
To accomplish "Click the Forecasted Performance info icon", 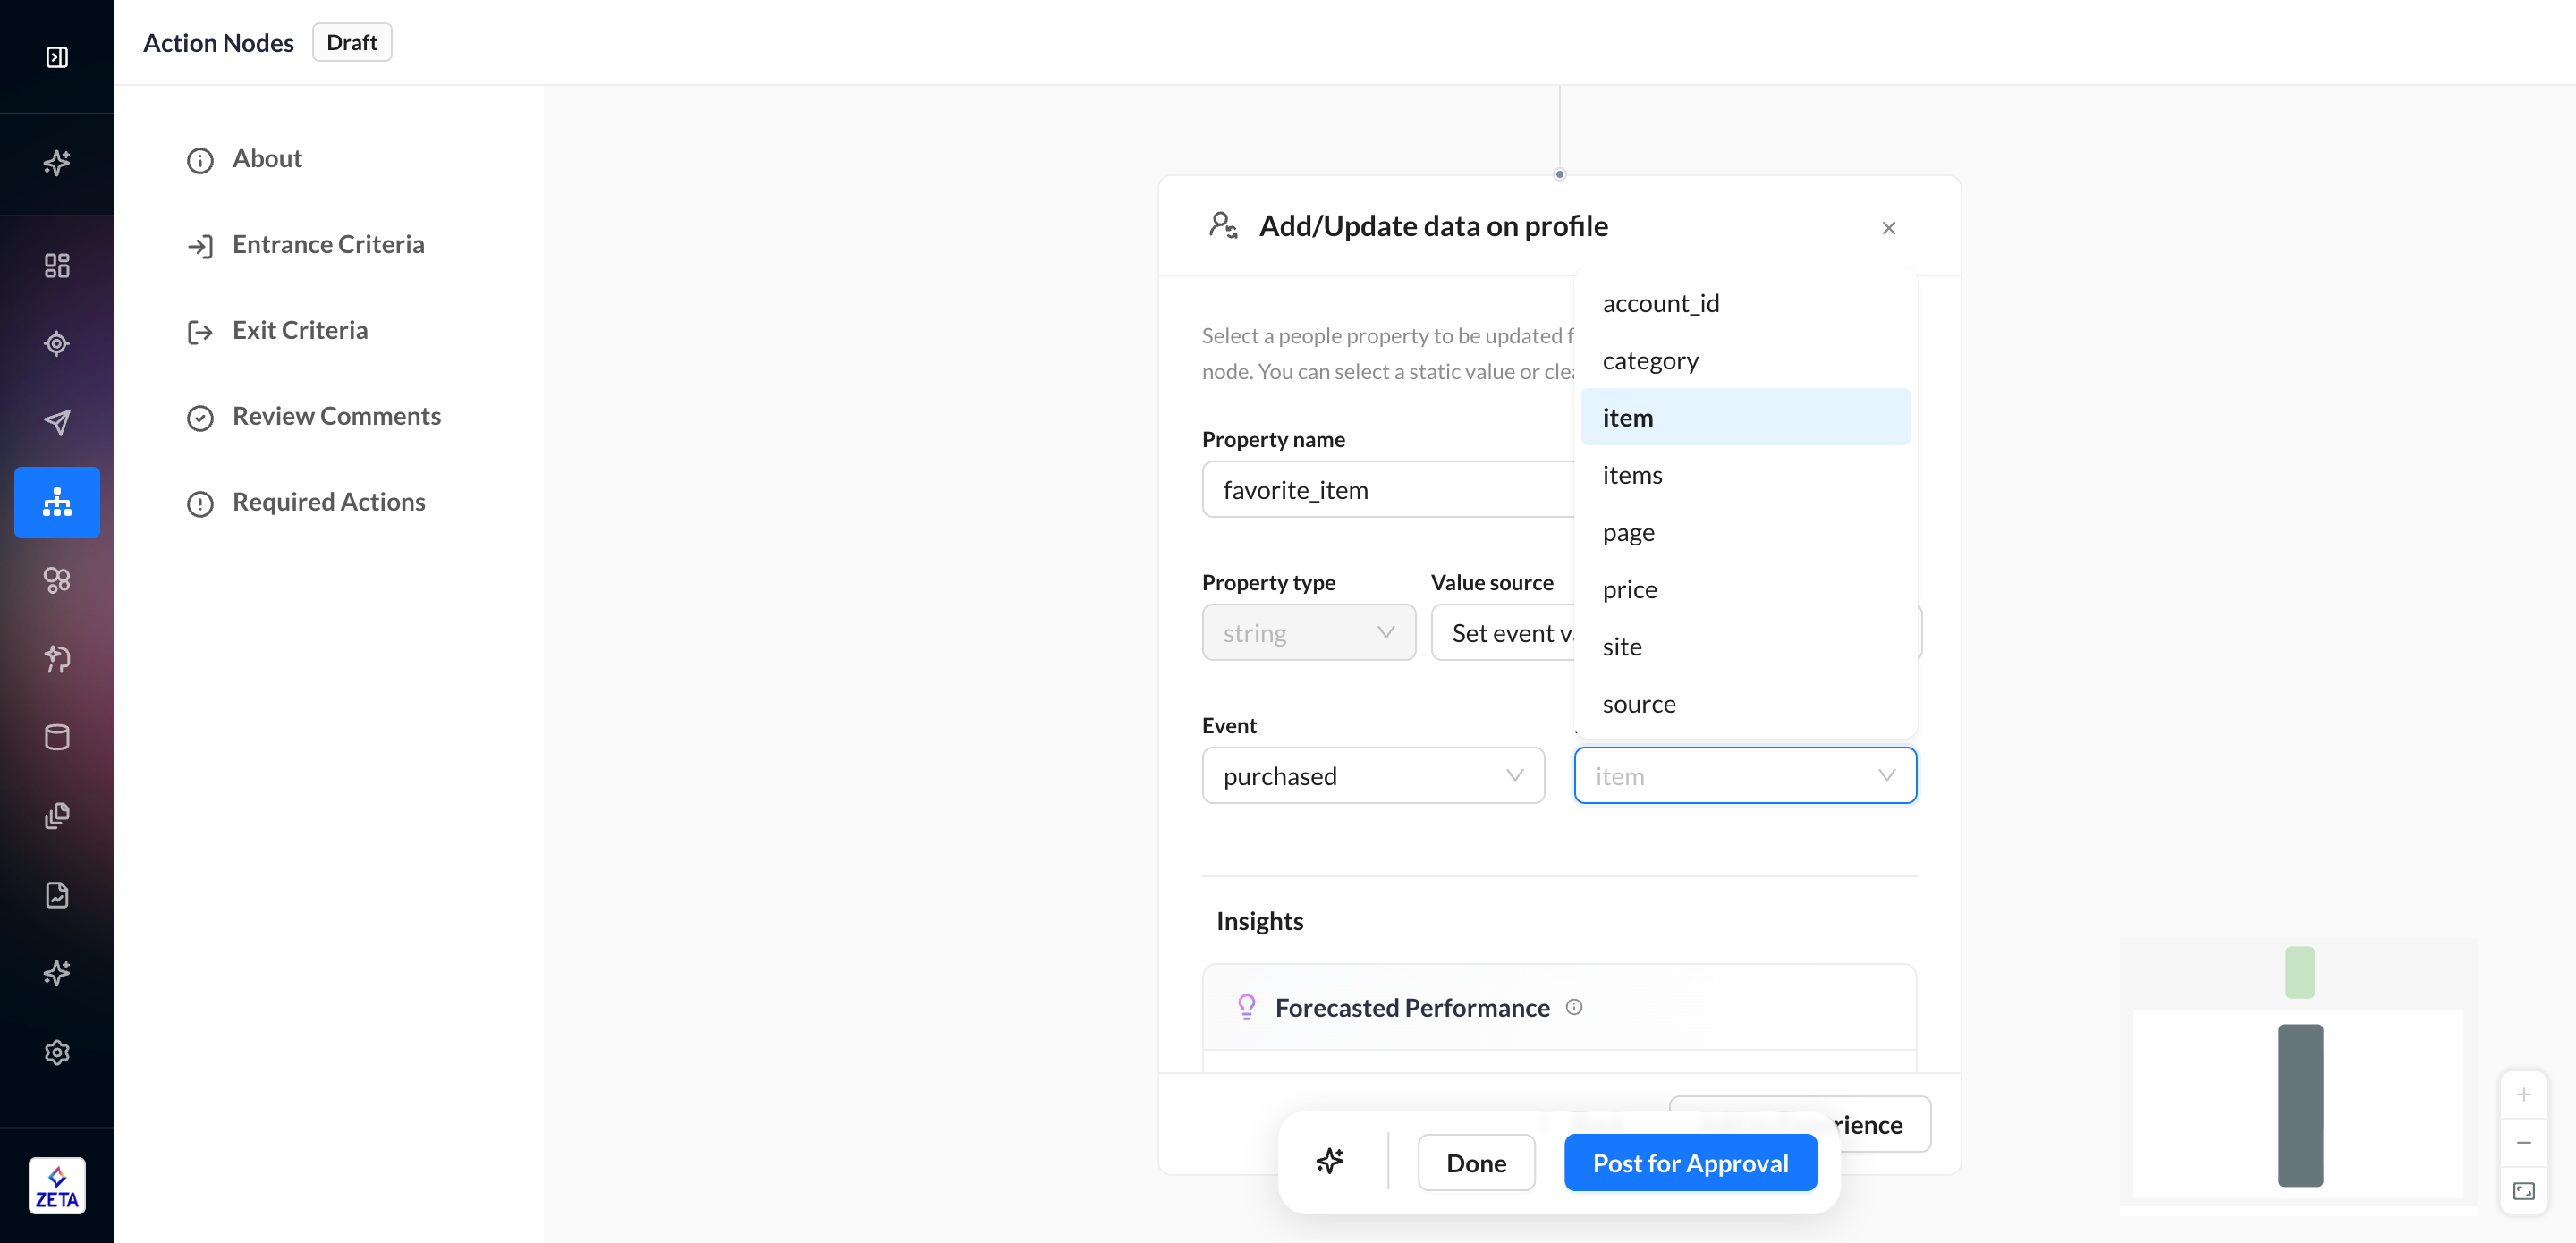I will (x=1574, y=1007).
